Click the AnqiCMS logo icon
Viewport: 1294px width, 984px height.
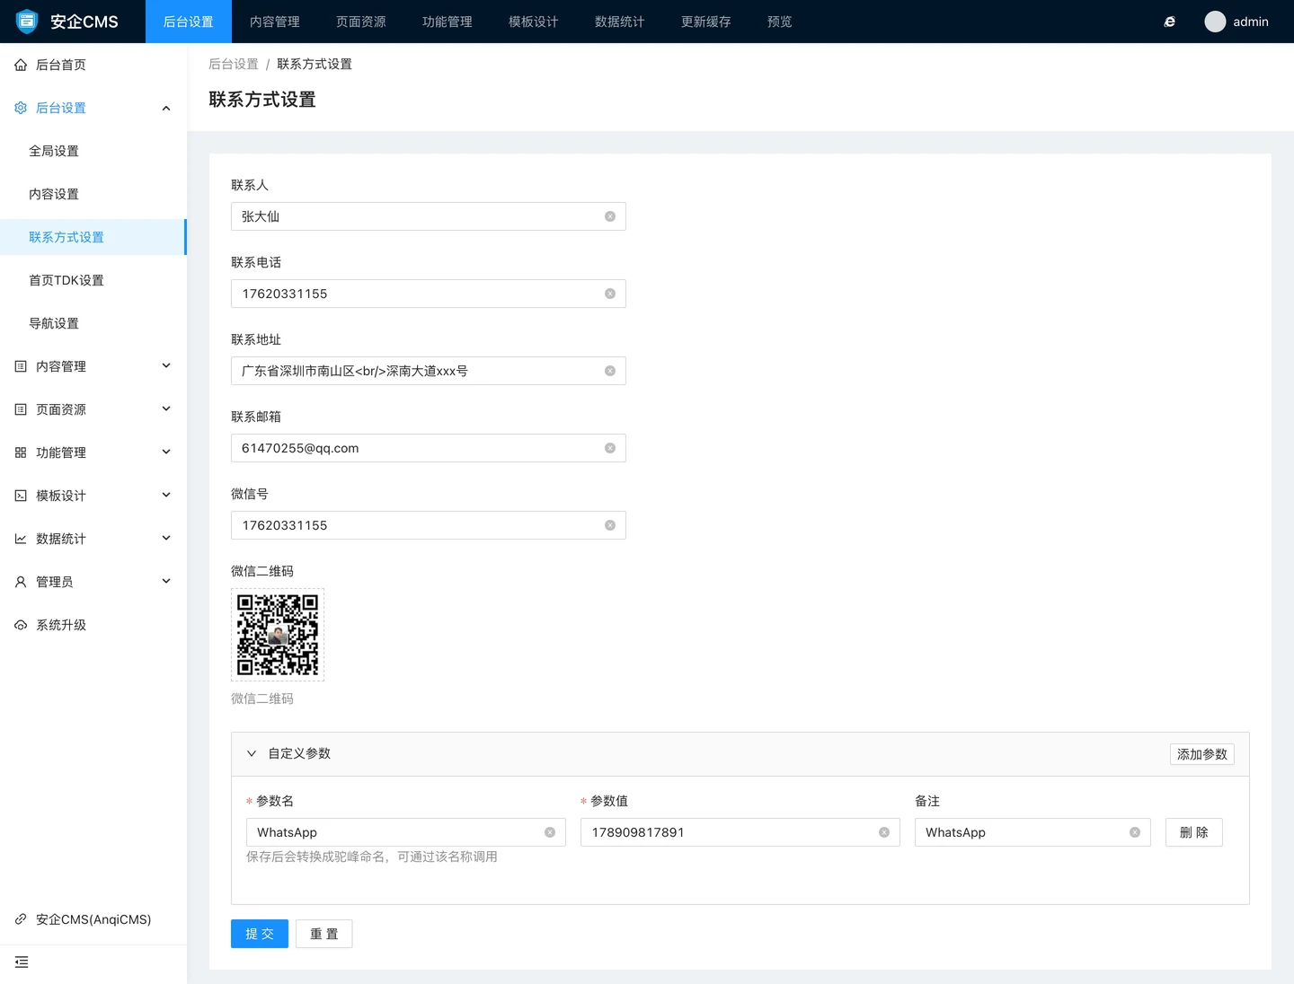coord(27,22)
